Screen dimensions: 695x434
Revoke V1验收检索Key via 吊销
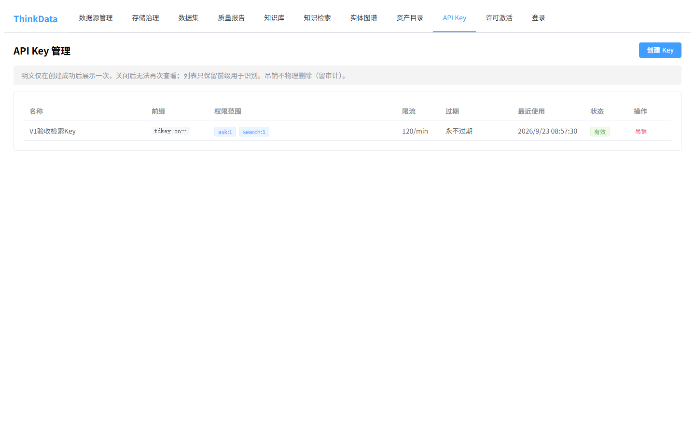pyautogui.click(x=641, y=131)
